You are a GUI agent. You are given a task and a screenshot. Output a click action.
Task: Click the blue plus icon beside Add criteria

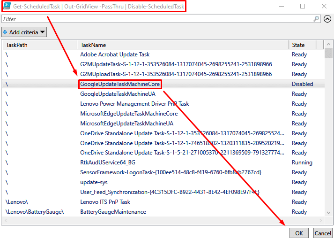coord(5,32)
